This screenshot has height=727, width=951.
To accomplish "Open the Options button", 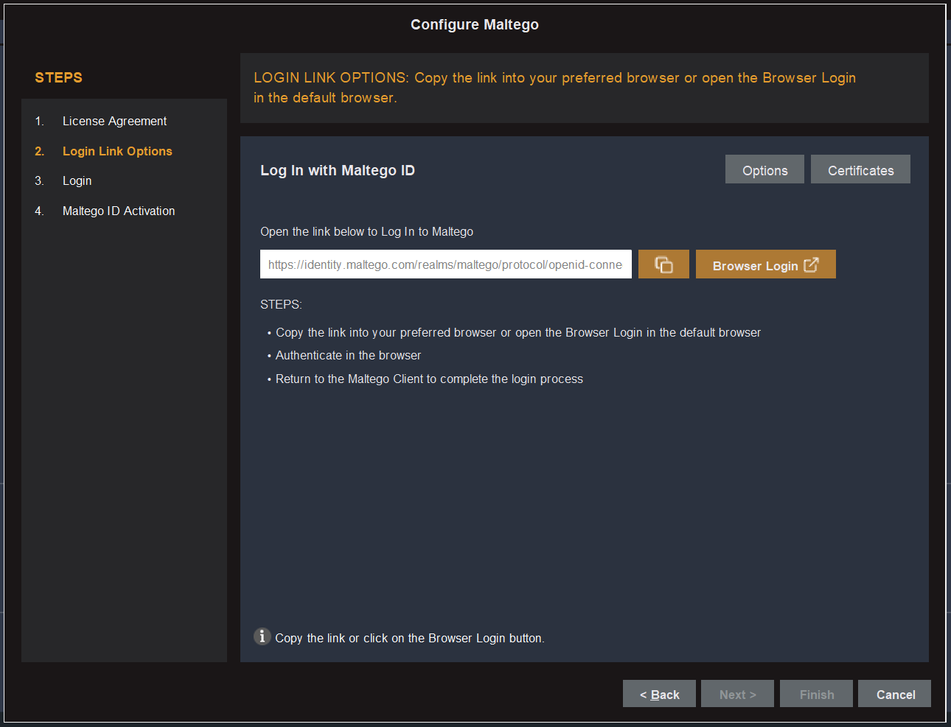I will click(x=764, y=169).
